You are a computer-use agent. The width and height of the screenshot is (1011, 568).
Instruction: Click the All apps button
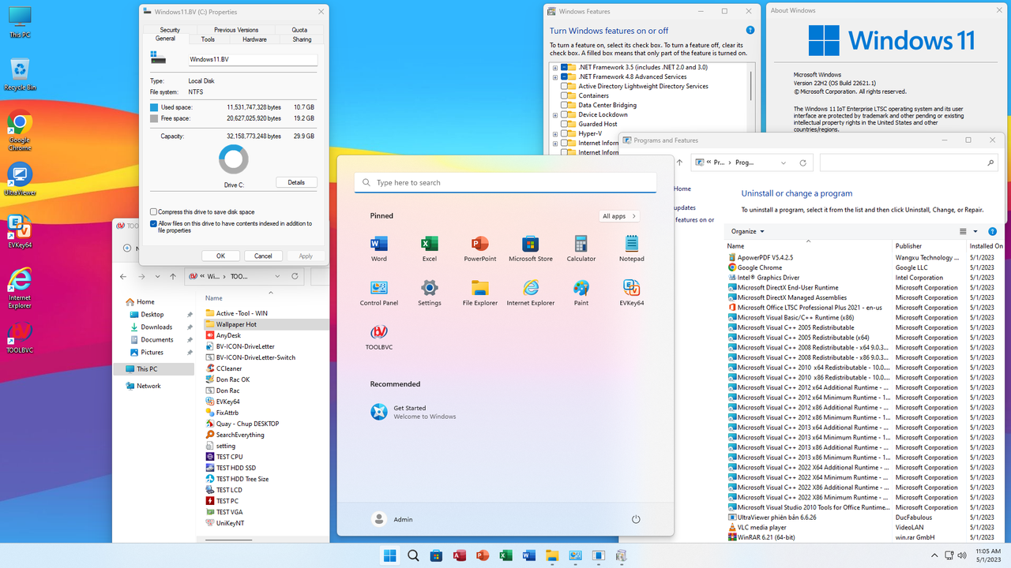[x=619, y=216]
